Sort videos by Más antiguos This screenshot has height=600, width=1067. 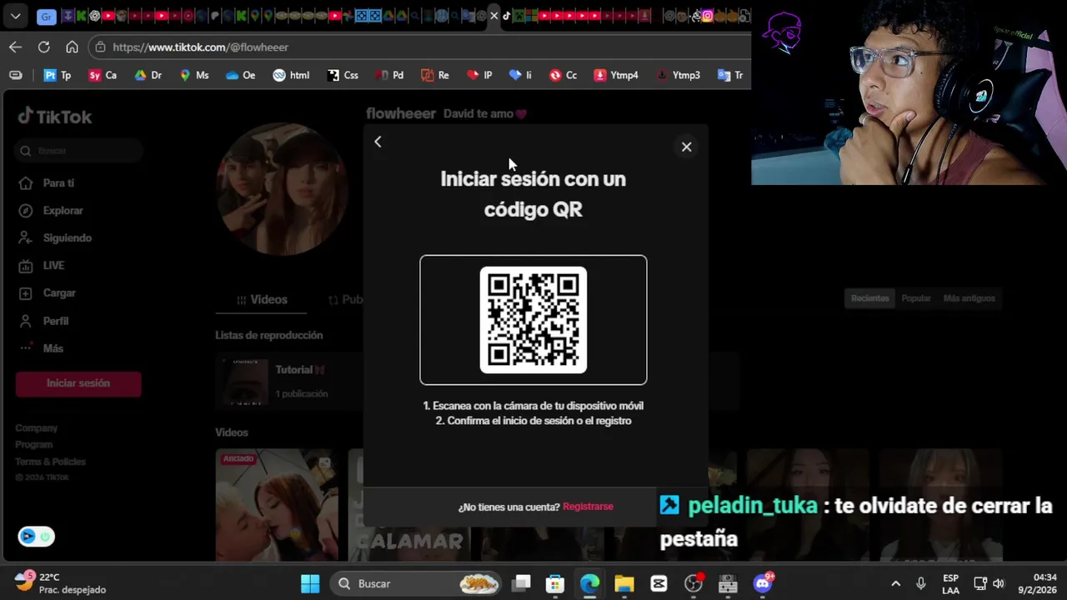pos(969,298)
